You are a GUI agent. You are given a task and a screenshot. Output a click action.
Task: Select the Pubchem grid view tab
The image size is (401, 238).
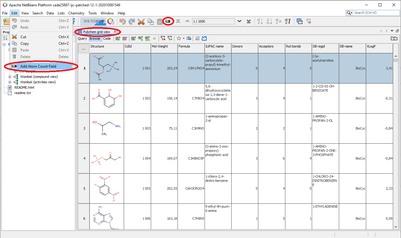coord(96,32)
